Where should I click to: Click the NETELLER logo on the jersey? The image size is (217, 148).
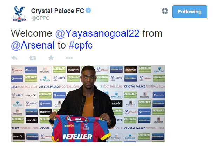(x=77, y=136)
